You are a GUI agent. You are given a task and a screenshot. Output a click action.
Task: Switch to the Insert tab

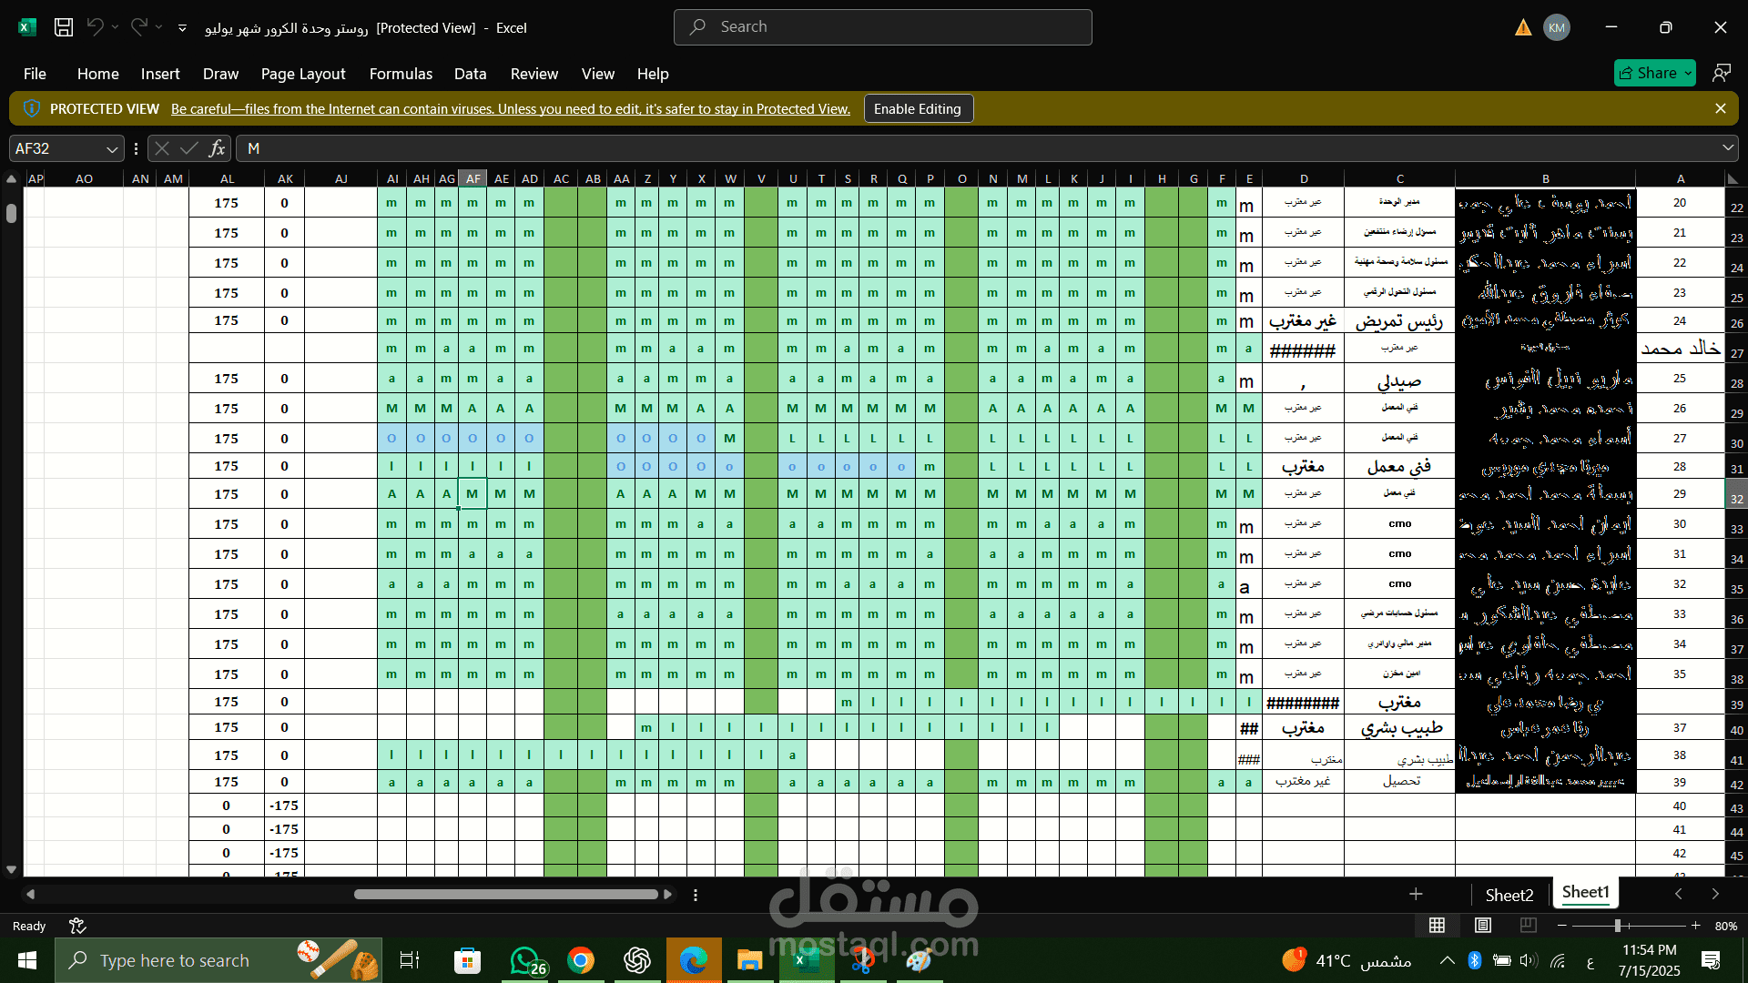[x=160, y=74]
